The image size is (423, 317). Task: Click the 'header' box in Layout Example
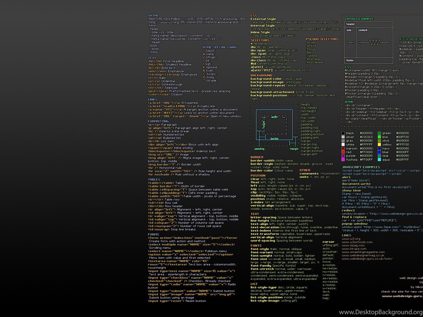(x=369, y=24)
